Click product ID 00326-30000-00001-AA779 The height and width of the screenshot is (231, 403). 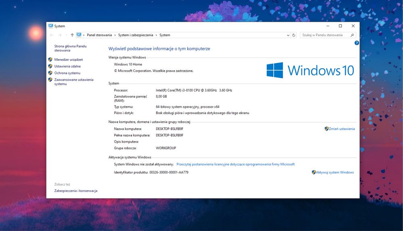pos(169,173)
